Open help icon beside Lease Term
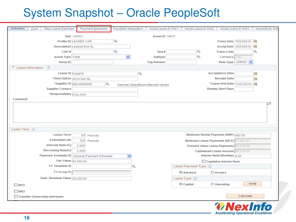This screenshot has height=222, width=296. pos(34,129)
